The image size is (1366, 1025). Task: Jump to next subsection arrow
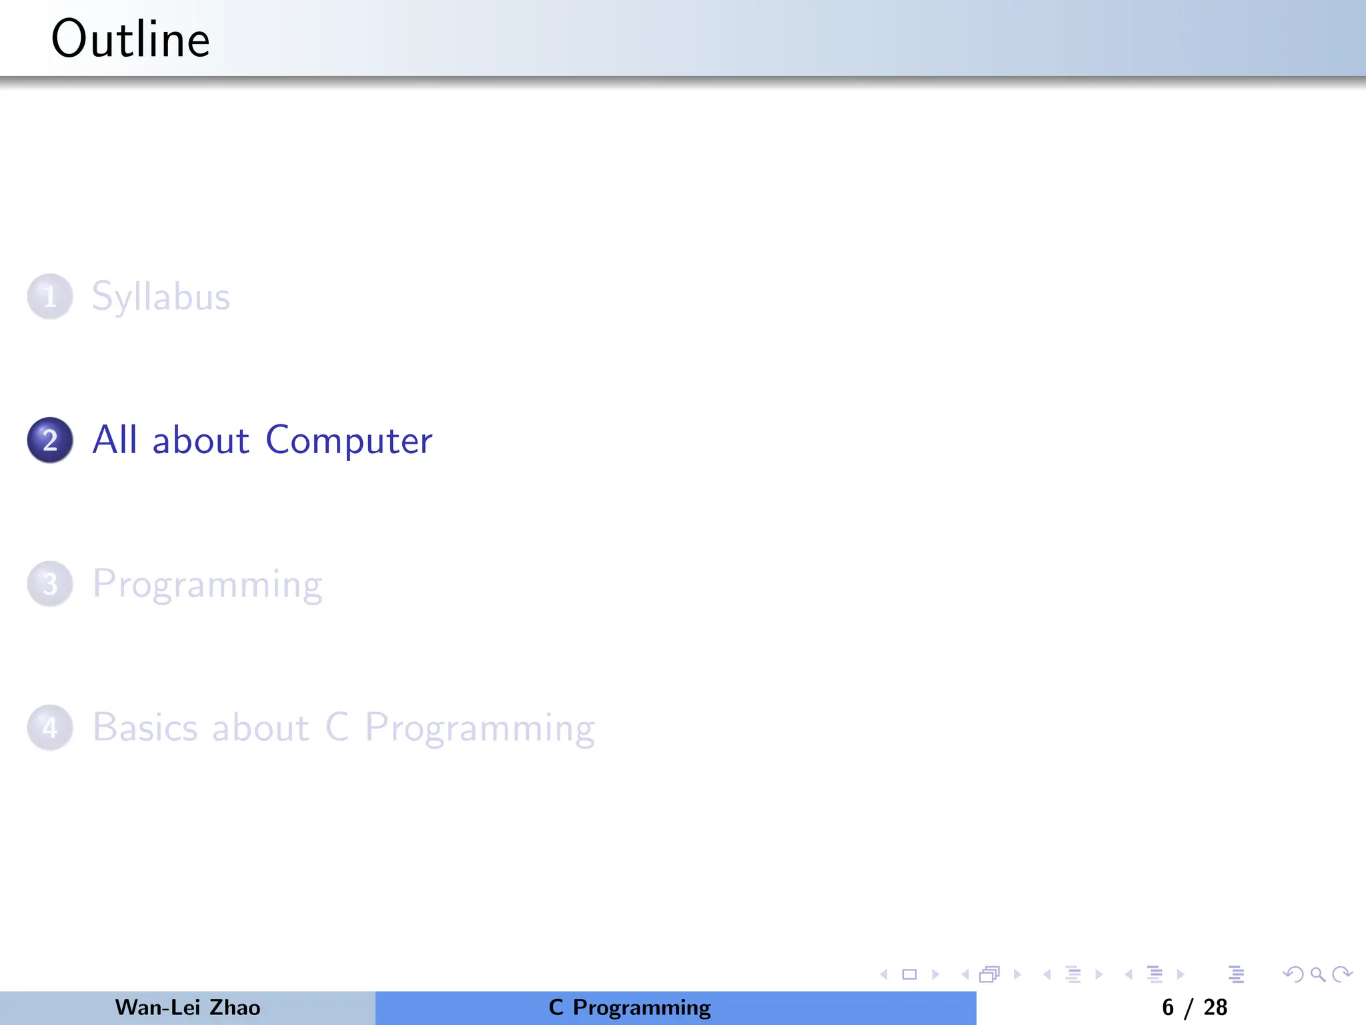point(1099,974)
